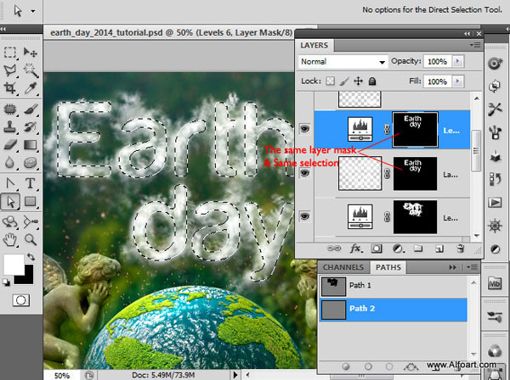Open the Layers panel options menu
510x380 pixels.
coord(475,46)
